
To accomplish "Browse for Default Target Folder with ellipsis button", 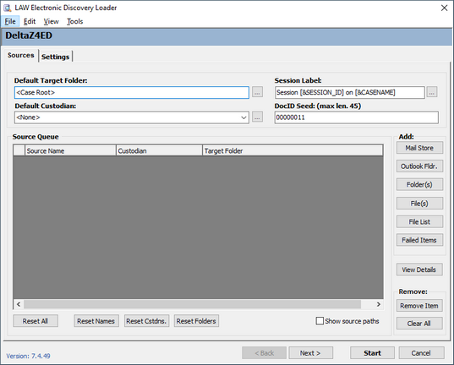I will (257, 92).
